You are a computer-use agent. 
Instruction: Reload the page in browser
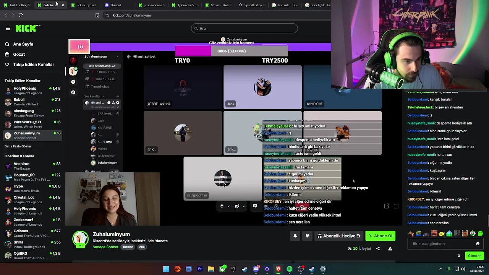[21, 15]
